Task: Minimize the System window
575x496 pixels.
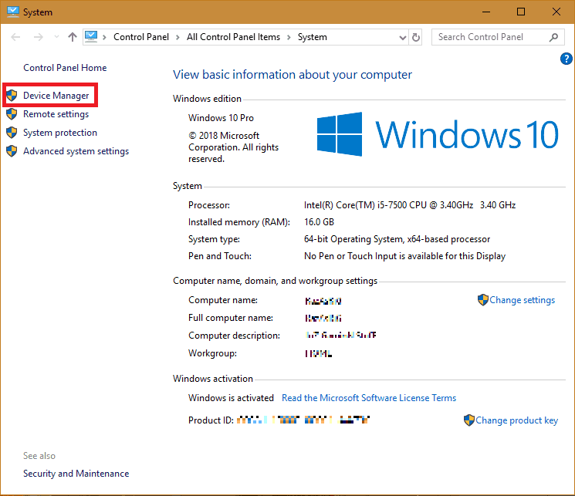Action: point(486,12)
